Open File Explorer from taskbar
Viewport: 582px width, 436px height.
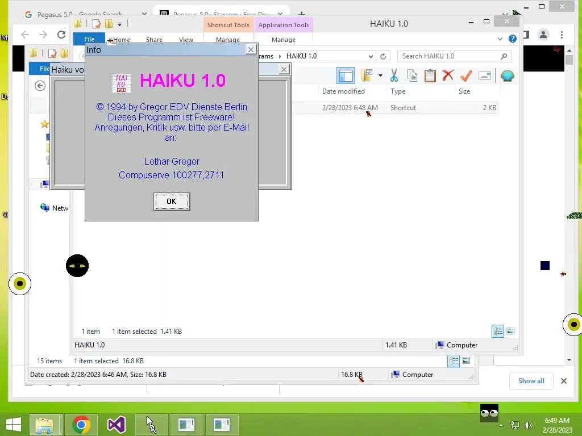(44, 425)
